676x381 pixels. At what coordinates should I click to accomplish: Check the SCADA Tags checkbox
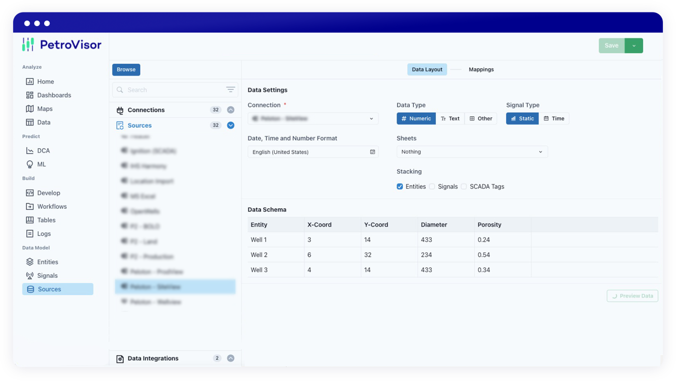tap(464, 187)
